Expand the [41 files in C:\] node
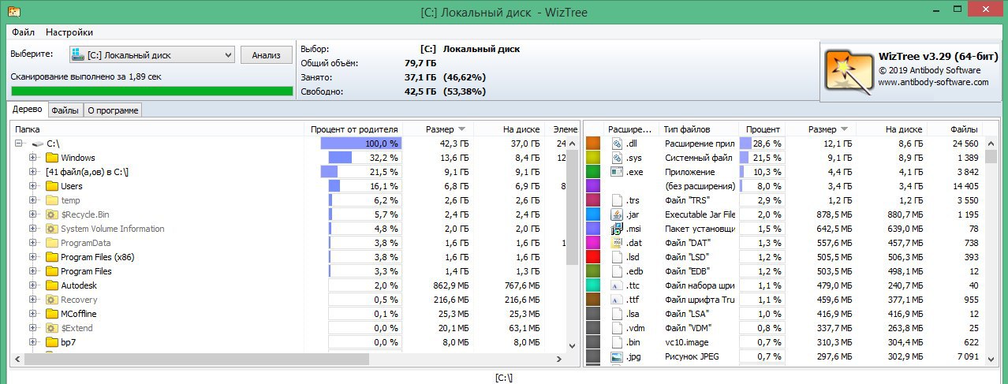The width and height of the screenshot is (1008, 384). [x=33, y=172]
